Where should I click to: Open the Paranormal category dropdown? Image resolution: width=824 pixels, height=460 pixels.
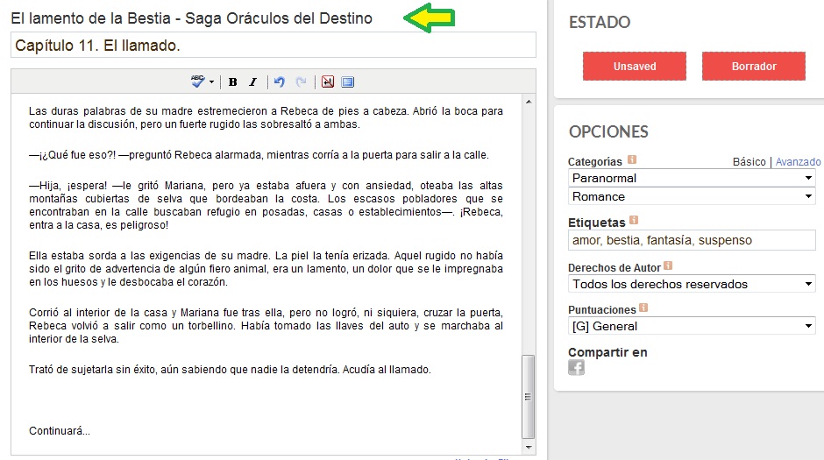(x=692, y=178)
